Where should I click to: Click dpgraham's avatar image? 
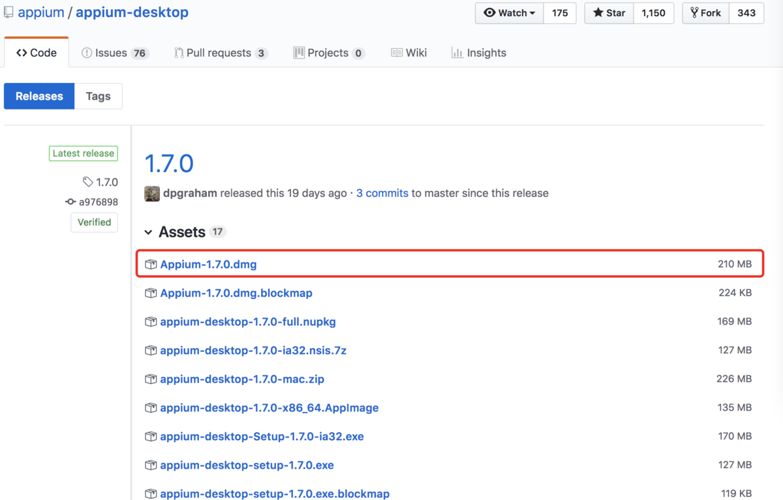click(152, 194)
